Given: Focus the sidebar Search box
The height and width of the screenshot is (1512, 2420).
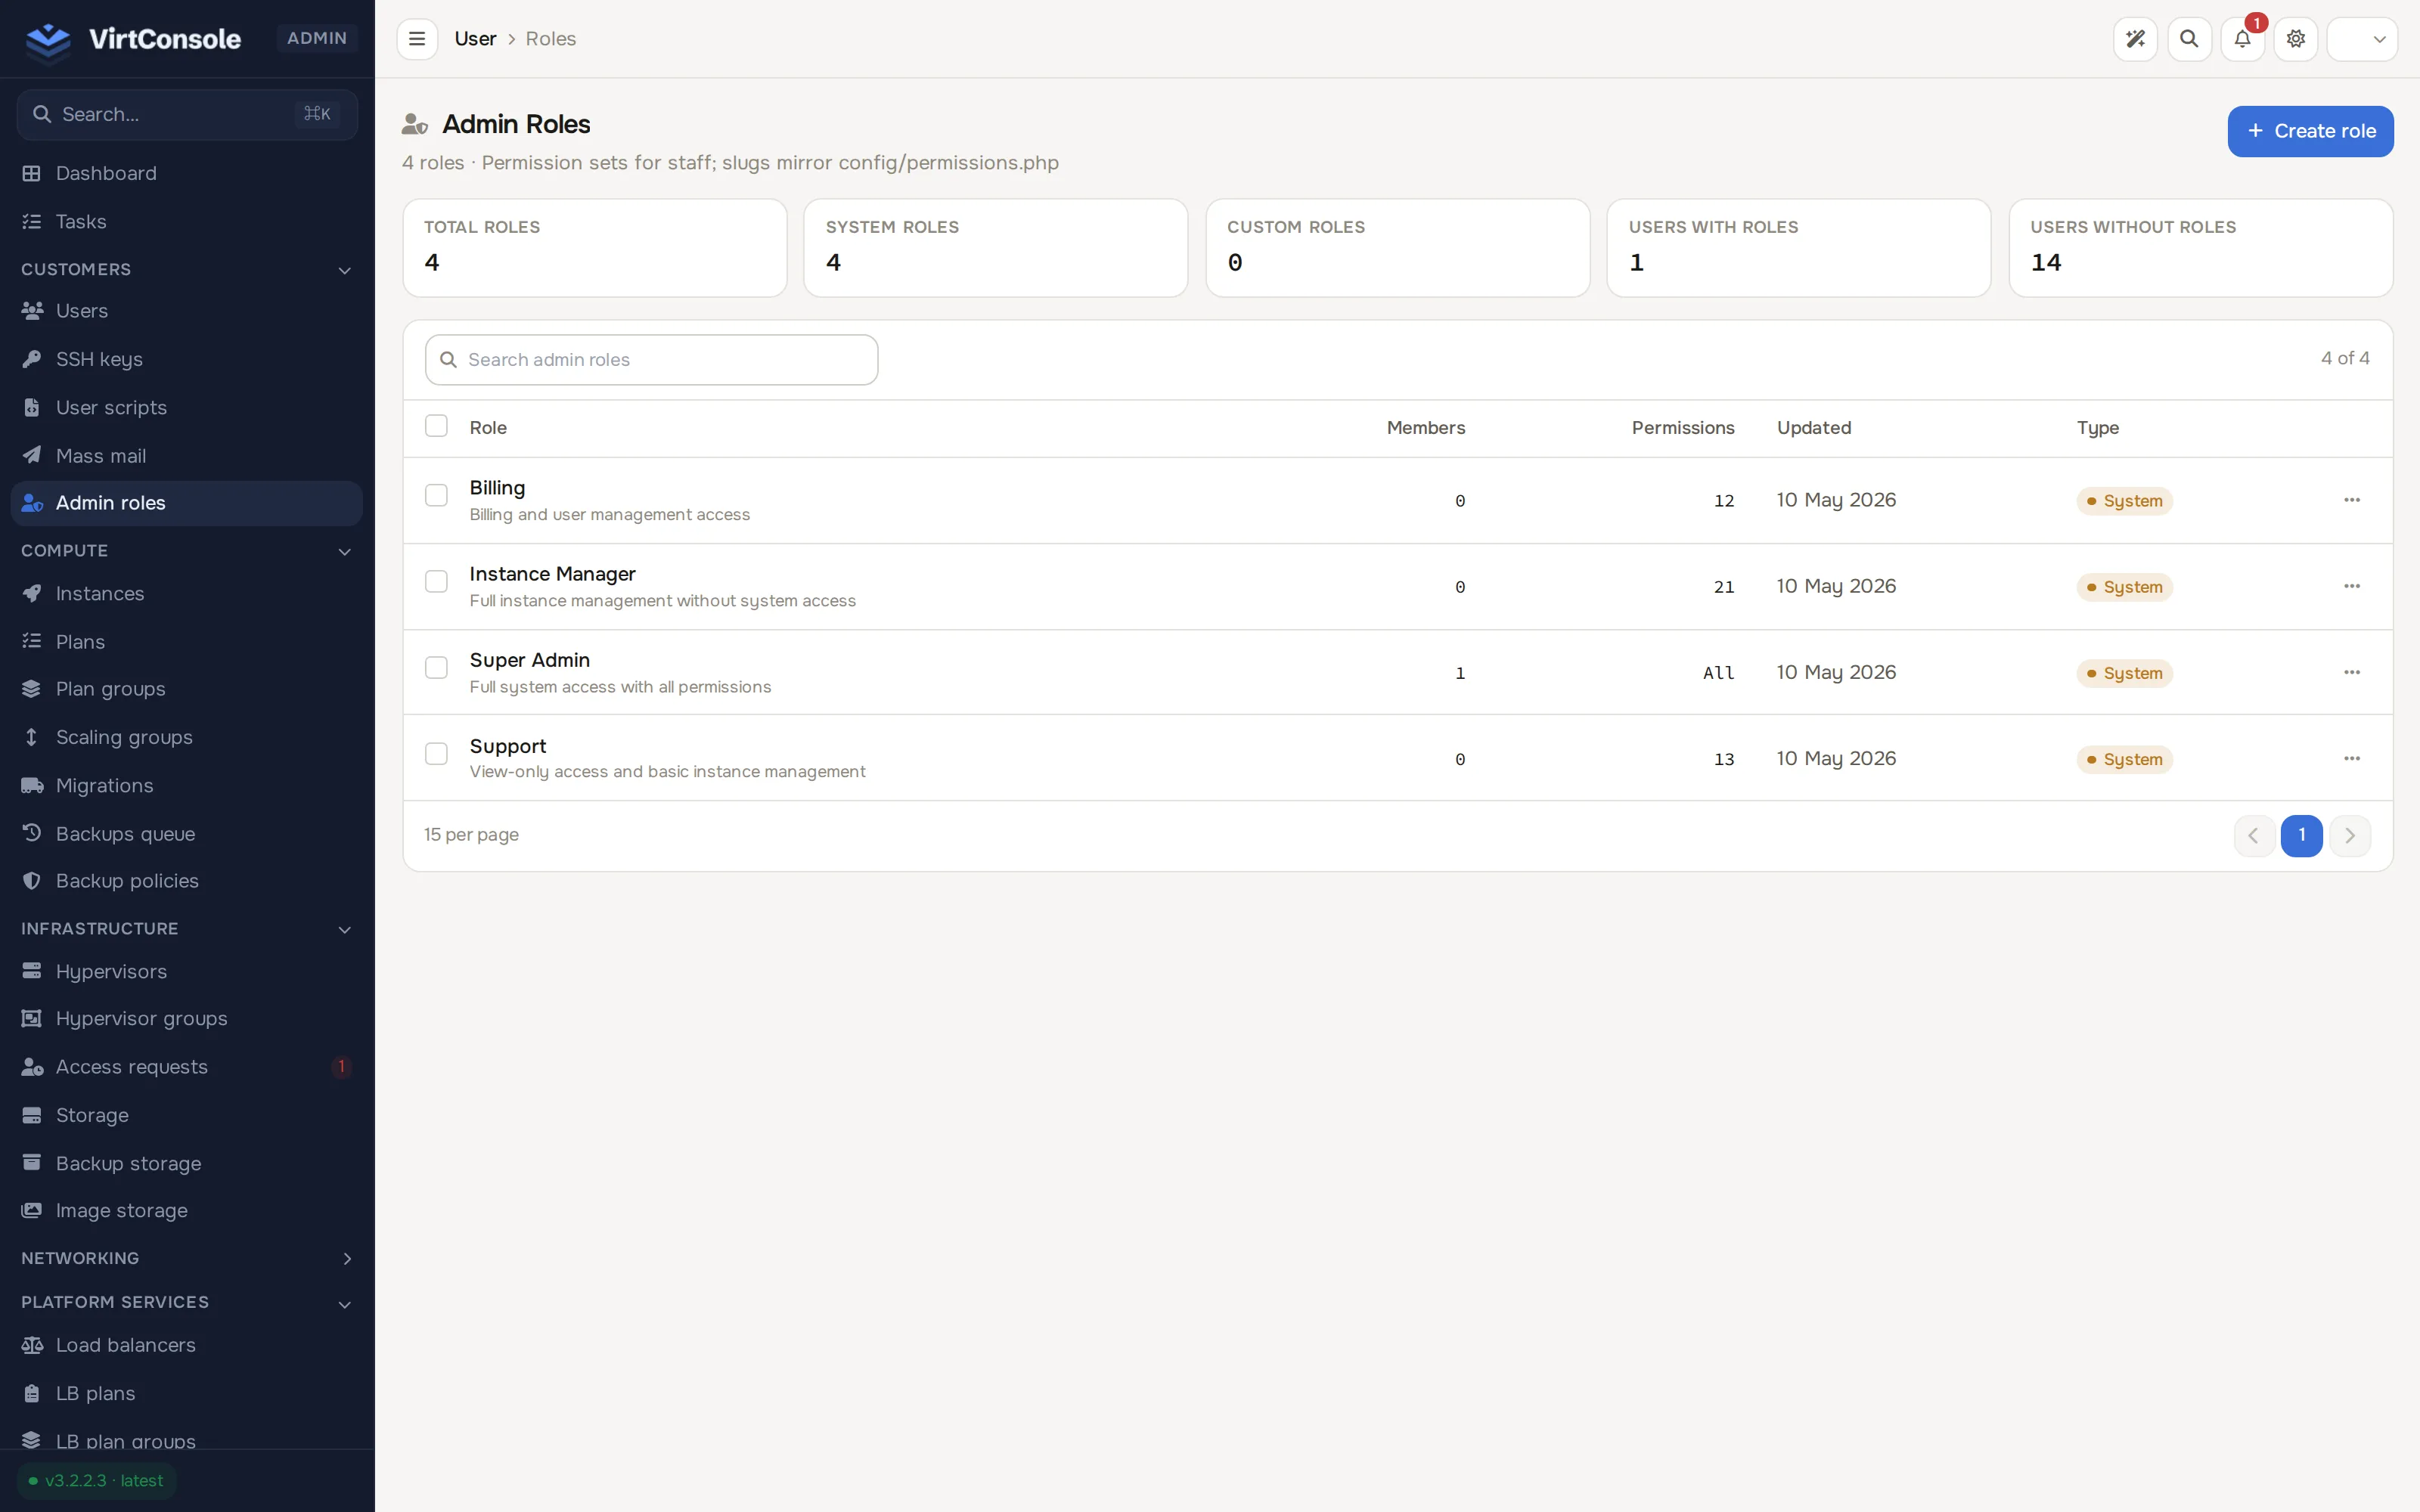Looking at the screenshot, I should [x=187, y=114].
